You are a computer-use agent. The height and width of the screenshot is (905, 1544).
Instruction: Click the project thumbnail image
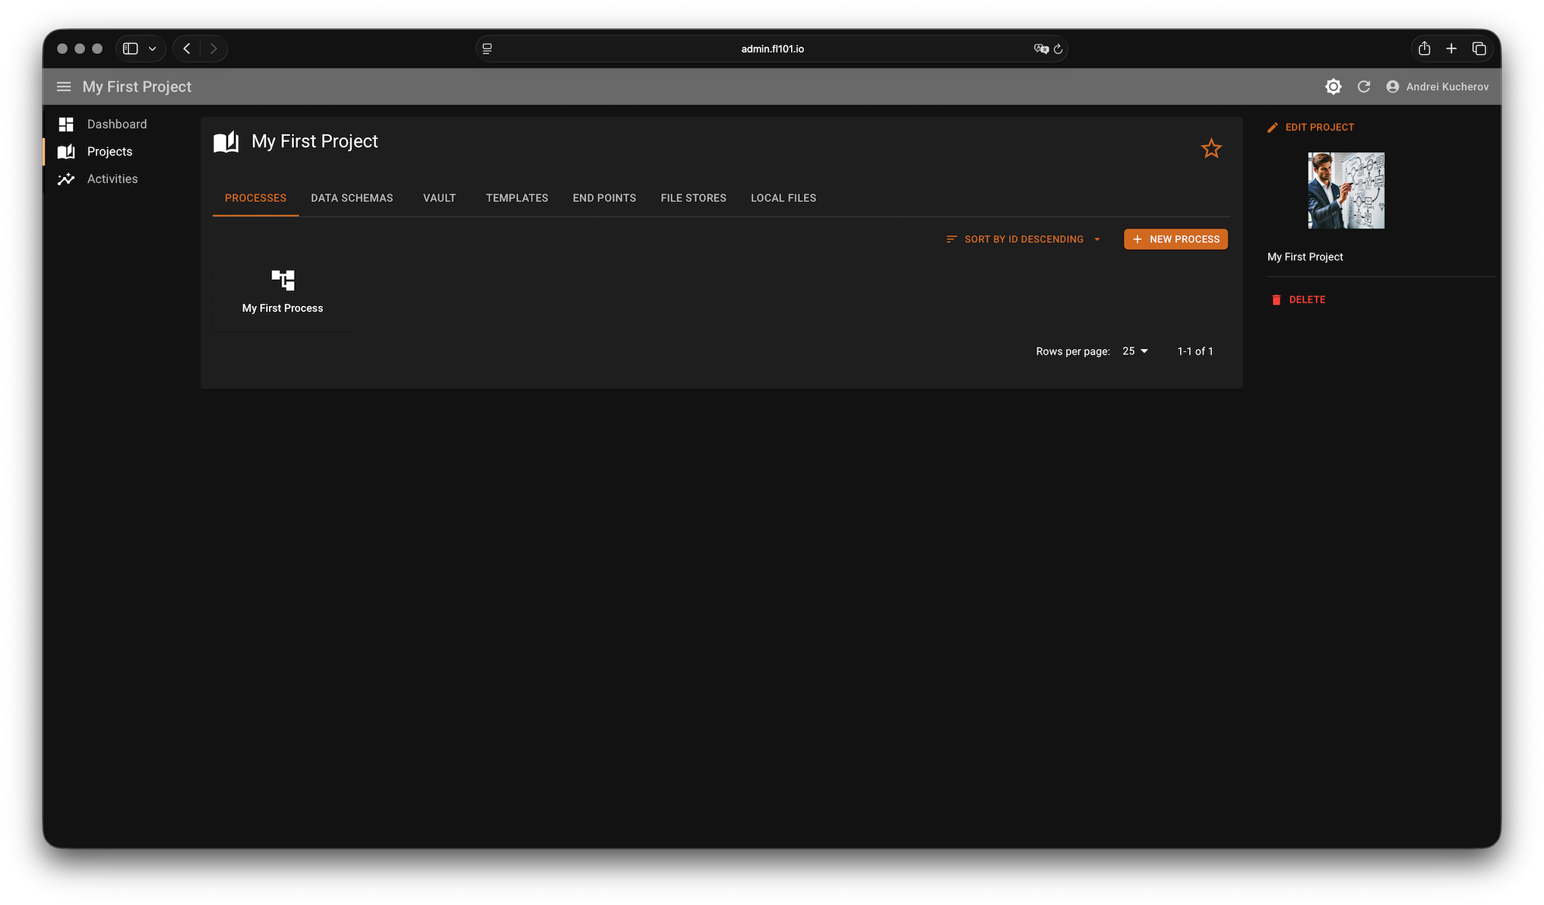pos(1346,191)
